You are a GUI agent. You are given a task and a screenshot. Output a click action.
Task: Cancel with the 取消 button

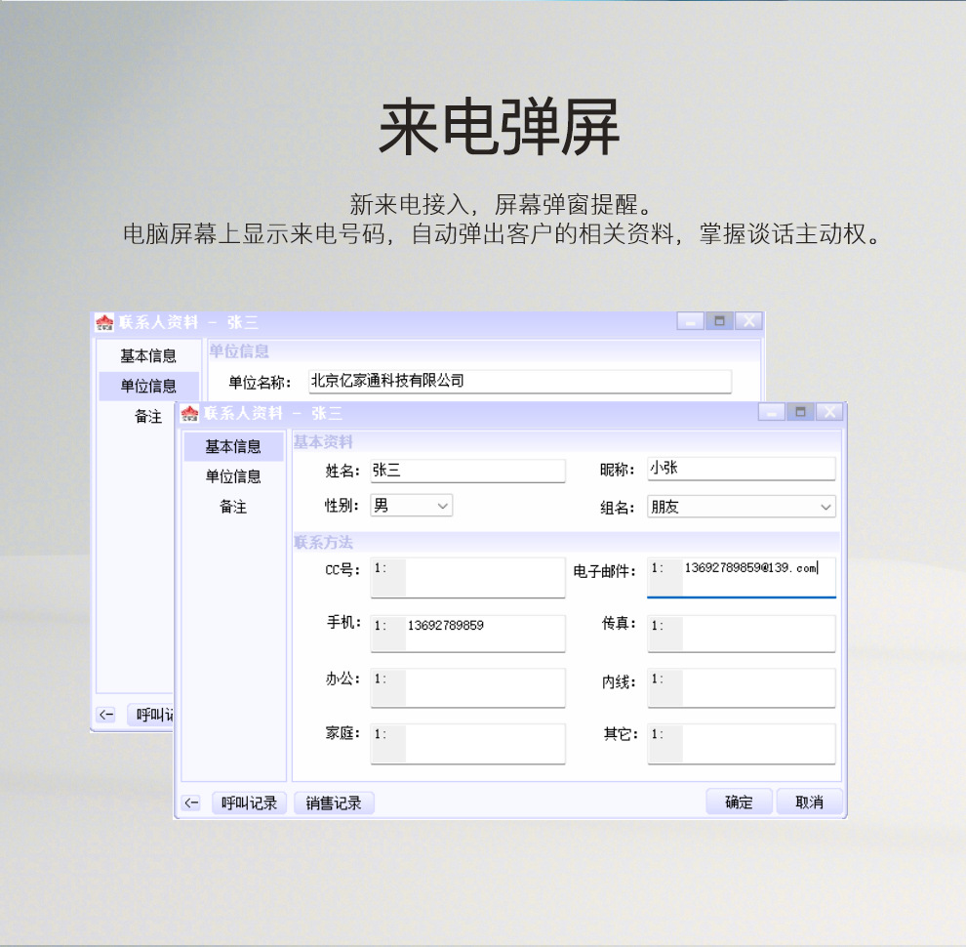tap(809, 802)
